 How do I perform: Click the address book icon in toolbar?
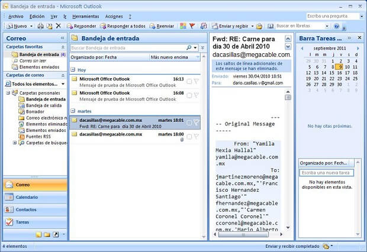pos(271,26)
